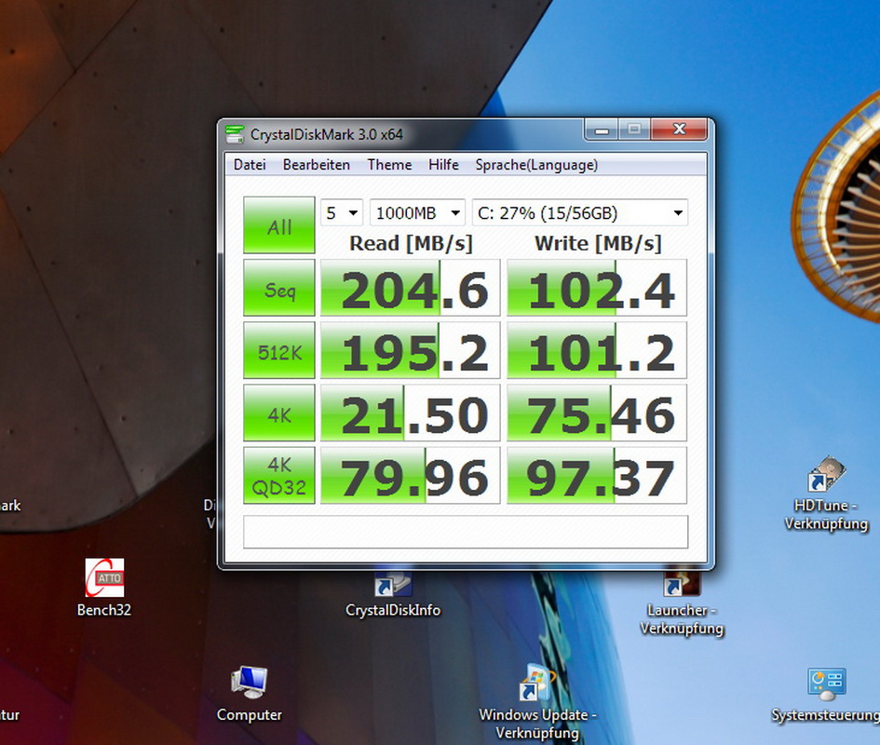The width and height of the screenshot is (880, 745).
Task: Click the CrystalDiskMark 3.0 x64 title text
Action: pyautogui.click(x=327, y=135)
